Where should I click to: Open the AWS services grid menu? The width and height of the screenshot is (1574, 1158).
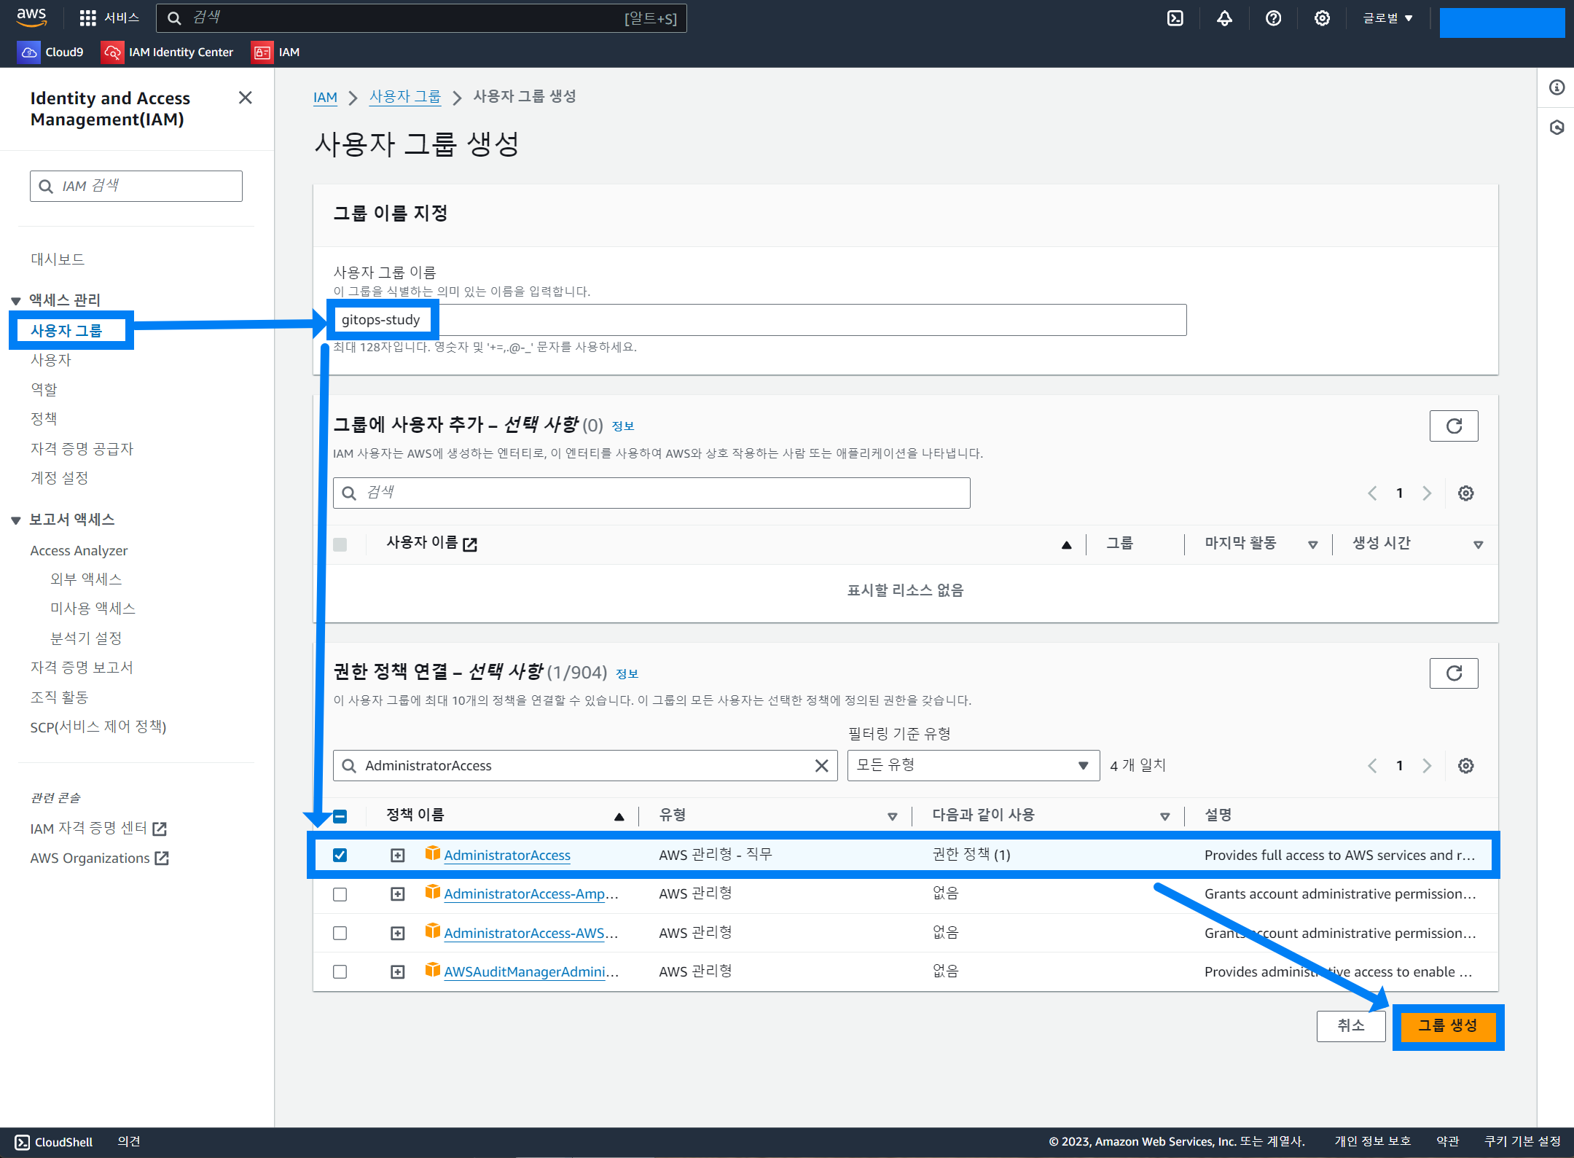pyautogui.click(x=88, y=18)
